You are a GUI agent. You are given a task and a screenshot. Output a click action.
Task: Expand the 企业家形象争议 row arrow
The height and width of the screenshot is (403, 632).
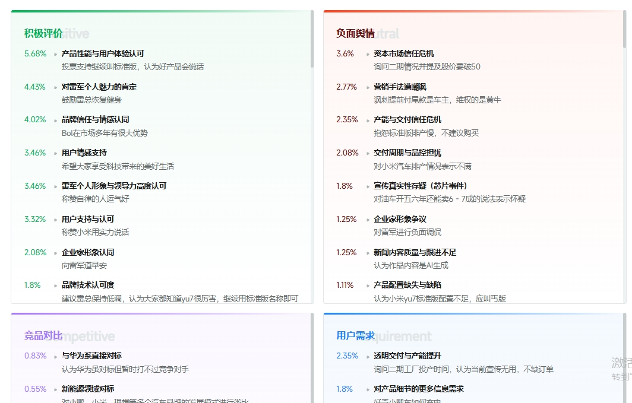(x=368, y=220)
